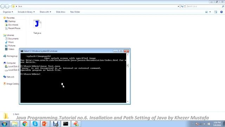Select Homegroup in navigation pane
Viewport: 225px width, 127px height.
click(x=10, y=56)
